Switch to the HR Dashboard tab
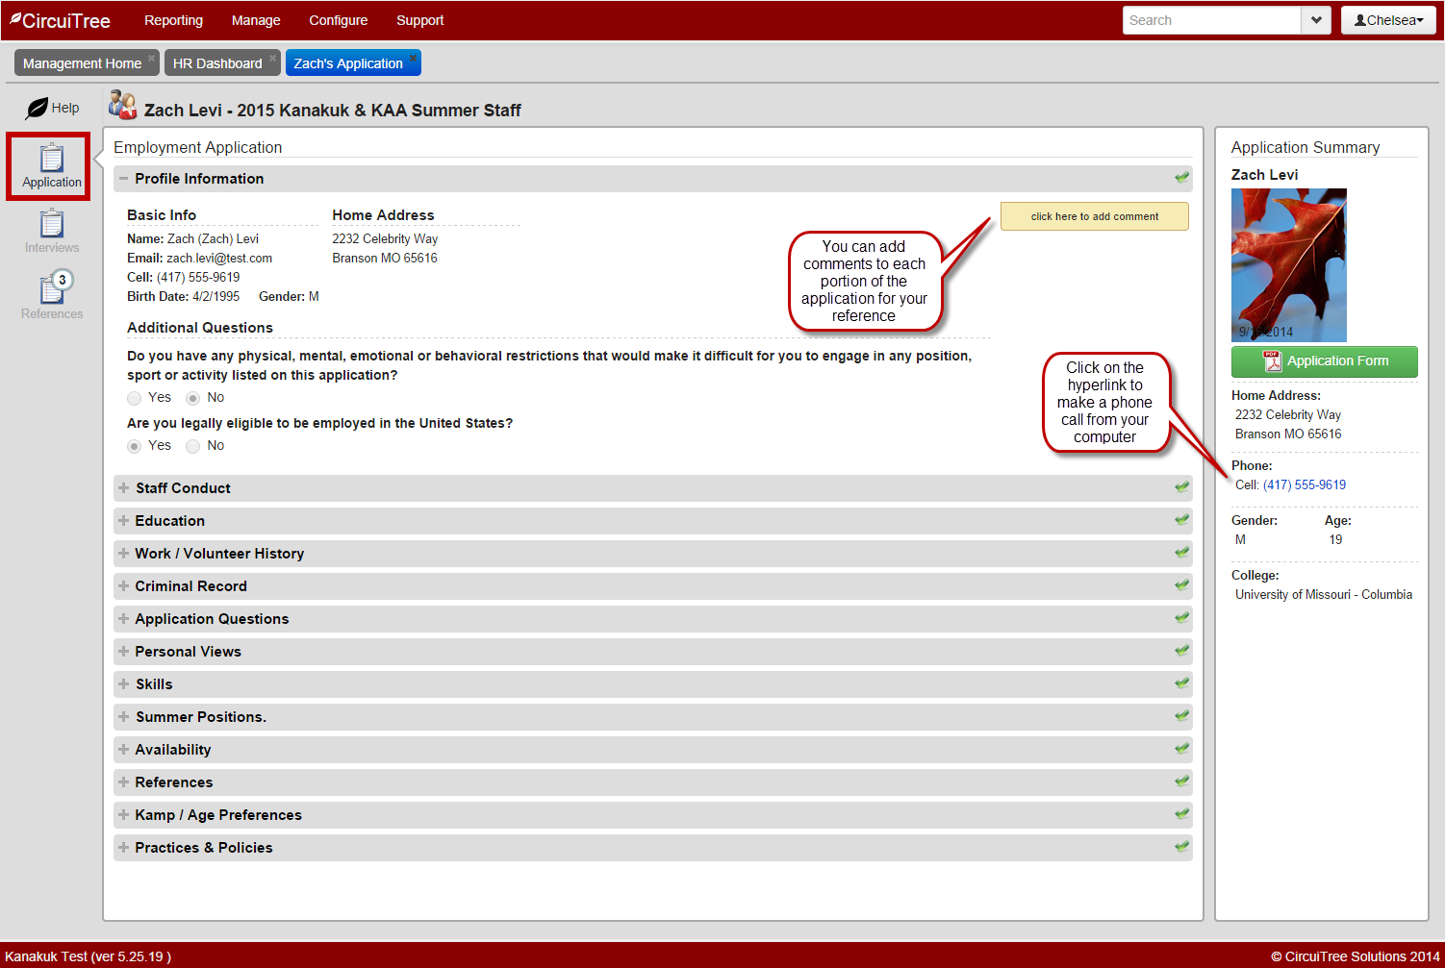This screenshot has height=968, width=1445. coord(217,63)
